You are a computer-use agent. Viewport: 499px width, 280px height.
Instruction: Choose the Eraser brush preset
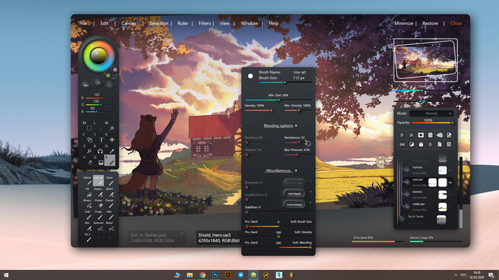[99, 204]
